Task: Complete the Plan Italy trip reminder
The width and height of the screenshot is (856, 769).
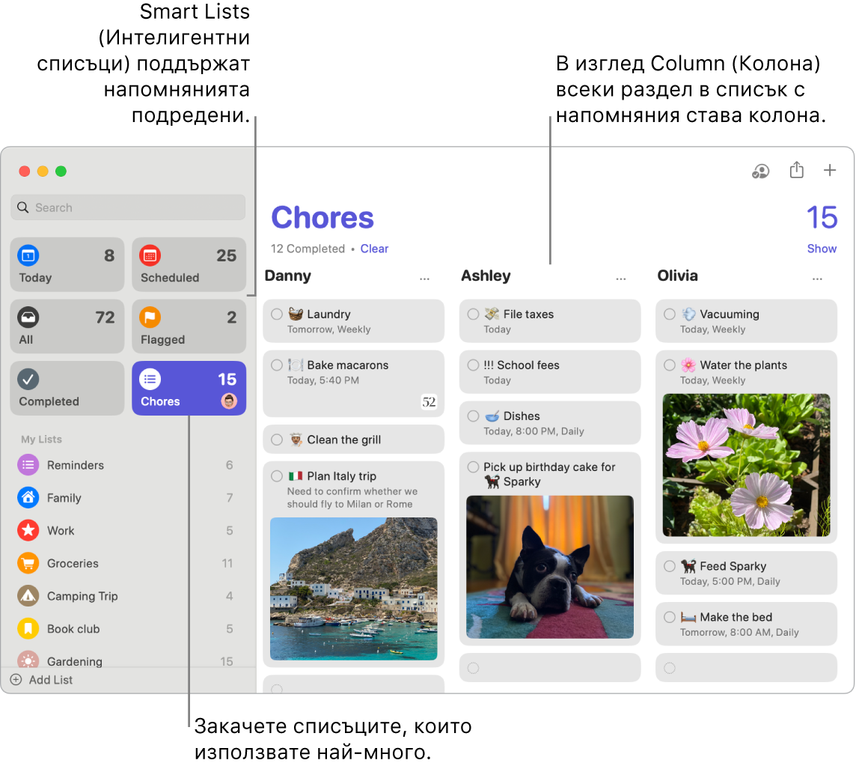Action: (277, 476)
